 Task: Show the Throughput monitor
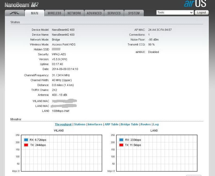pyautogui.click(x=63, y=124)
